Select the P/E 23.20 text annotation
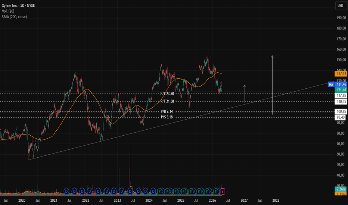The height and width of the screenshot is (205, 348). 167,94
